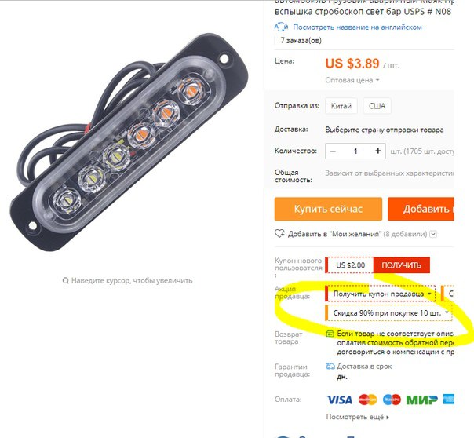Open the Получить купон продавца dropdown
The width and height of the screenshot is (474, 438).
point(381,294)
